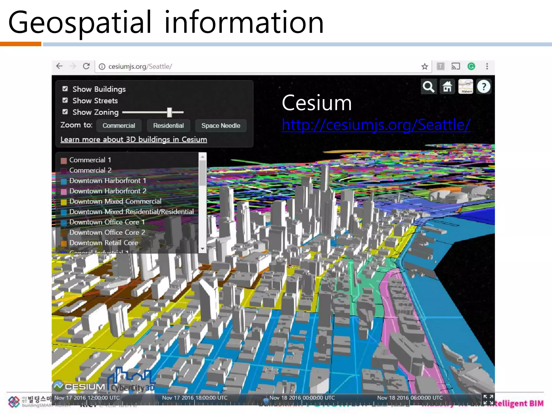
Task: Click the zoning legend scrollbar thumb
Action: click(203, 173)
